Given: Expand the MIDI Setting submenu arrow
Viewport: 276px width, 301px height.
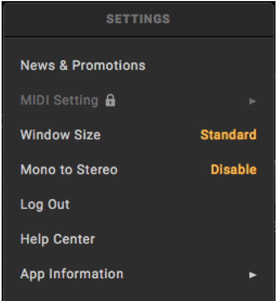Looking at the screenshot, I should click(253, 101).
